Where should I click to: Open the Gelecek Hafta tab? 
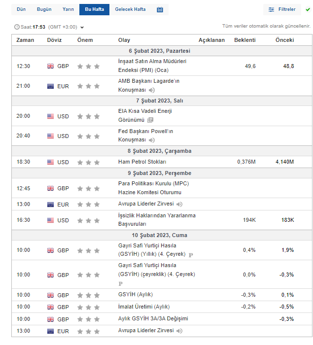tap(130, 10)
